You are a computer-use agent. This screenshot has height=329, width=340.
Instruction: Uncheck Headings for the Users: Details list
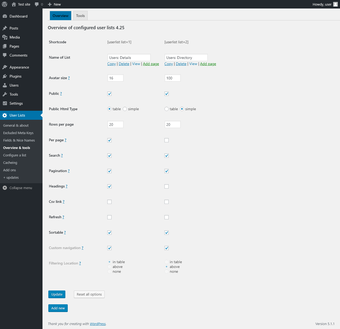coord(109,186)
